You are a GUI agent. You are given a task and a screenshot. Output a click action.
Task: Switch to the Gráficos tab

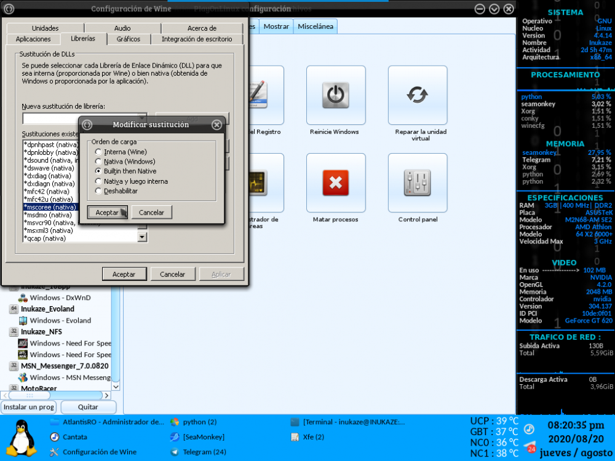[128, 39]
